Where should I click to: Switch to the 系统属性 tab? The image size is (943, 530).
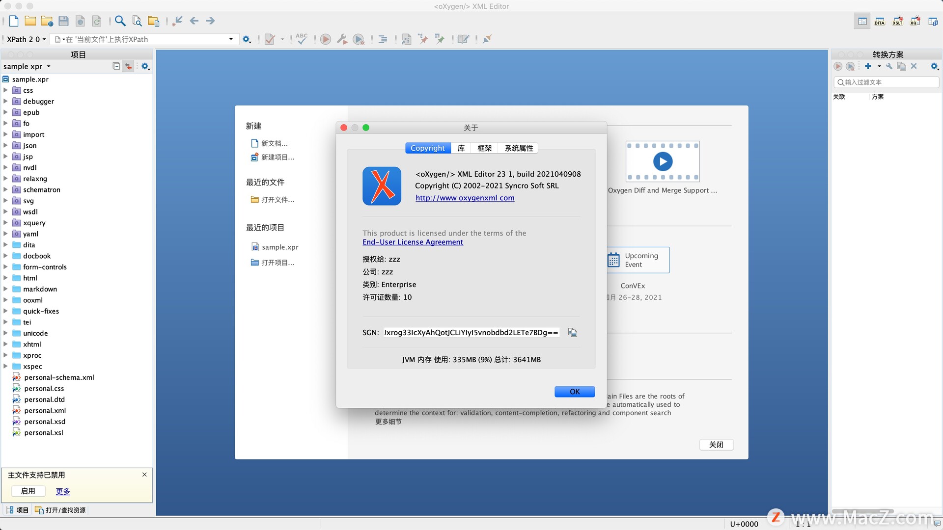(x=519, y=148)
